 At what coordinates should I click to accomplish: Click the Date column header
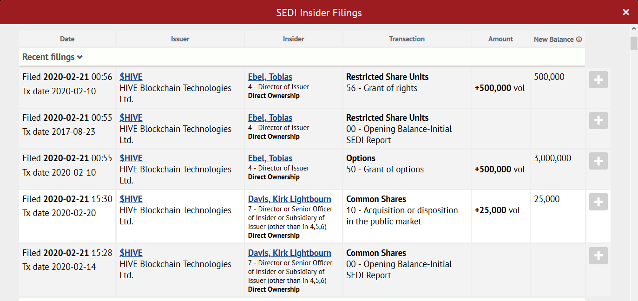pyautogui.click(x=67, y=39)
